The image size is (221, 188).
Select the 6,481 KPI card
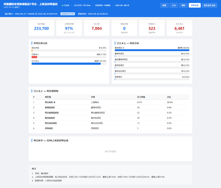[179, 28]
